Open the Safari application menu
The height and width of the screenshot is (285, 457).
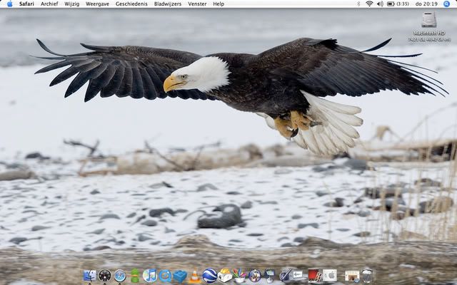26,4
